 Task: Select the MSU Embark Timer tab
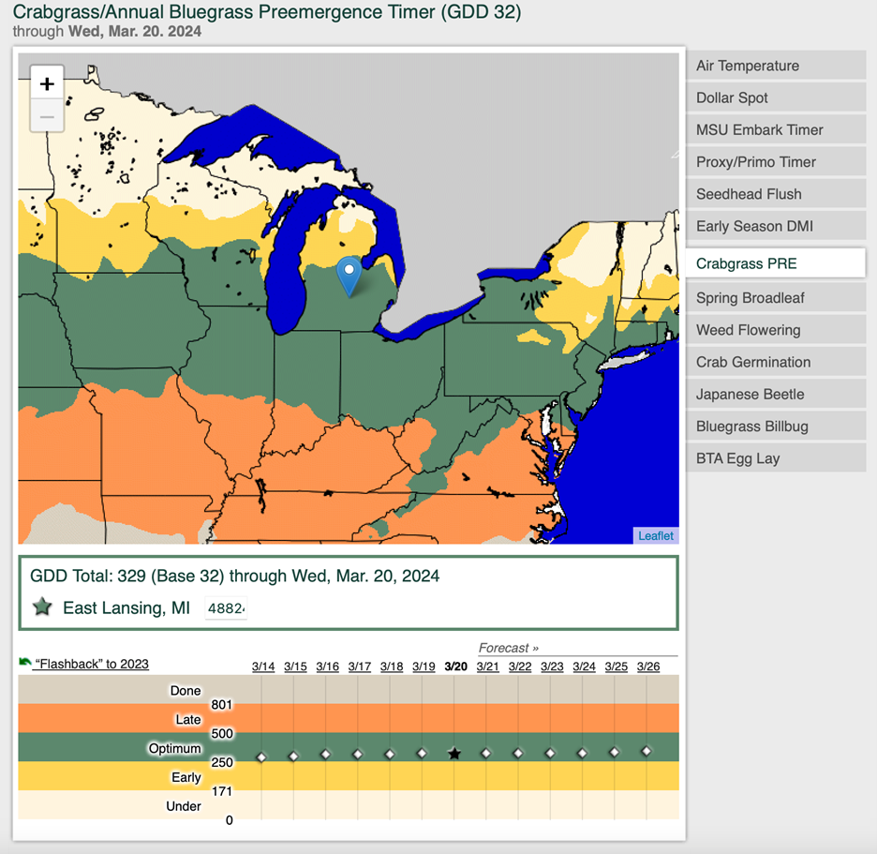pyautogui.click(x=775, y=129)
